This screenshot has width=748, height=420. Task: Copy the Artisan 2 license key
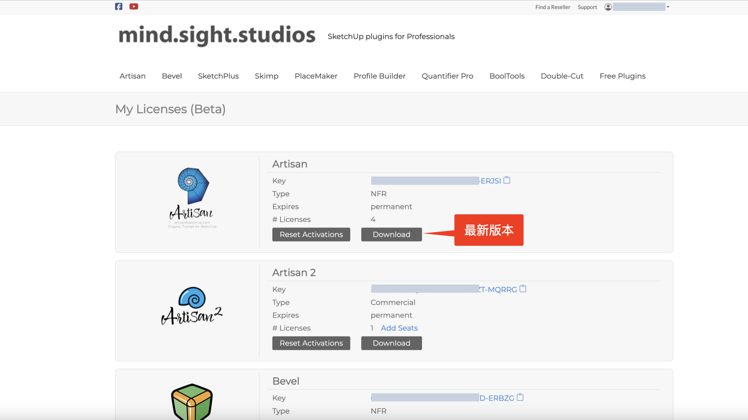click(523, 289)
